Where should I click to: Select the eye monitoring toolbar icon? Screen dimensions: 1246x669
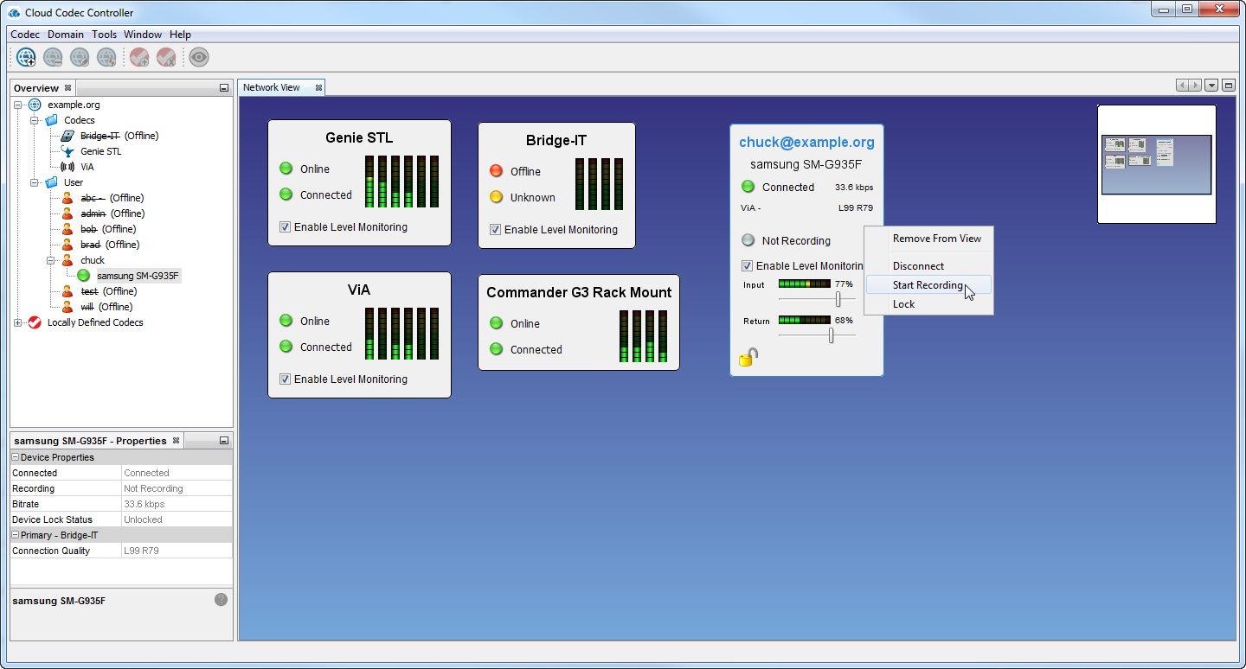click(198, 56)
